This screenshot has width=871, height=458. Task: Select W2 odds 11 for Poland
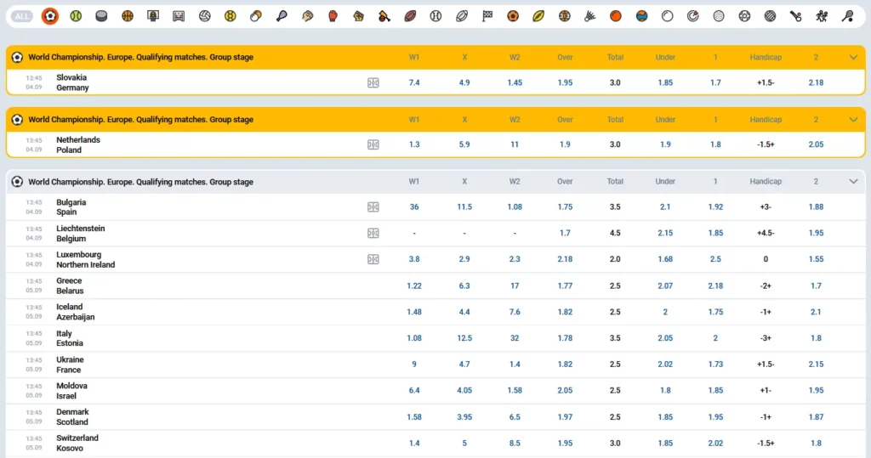(515, 144)
